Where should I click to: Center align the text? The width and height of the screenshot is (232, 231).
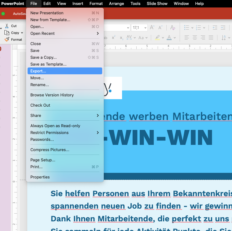pyautogui.click(x=195, y=38)
